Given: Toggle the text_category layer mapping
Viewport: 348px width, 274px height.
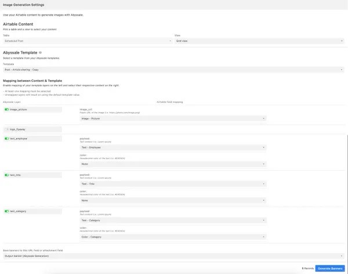Looking at the screenshot, I should 6,211.
